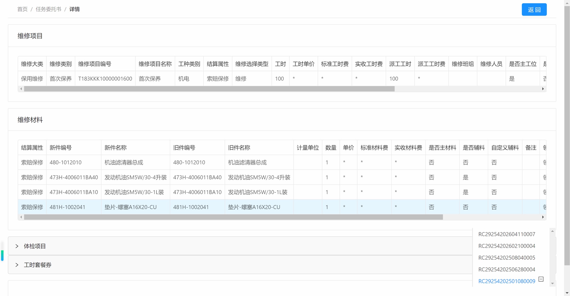
Task: Click 垫片-螺塞A16X20-CU 新件名称 cell
Action: [x=136, y=207]
